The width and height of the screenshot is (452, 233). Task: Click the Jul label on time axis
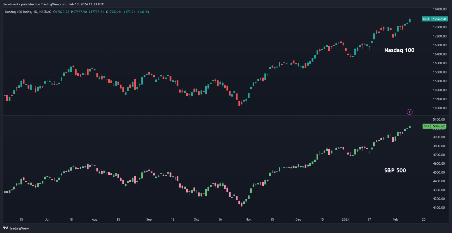pyautogui.click(x=47, y=219)
